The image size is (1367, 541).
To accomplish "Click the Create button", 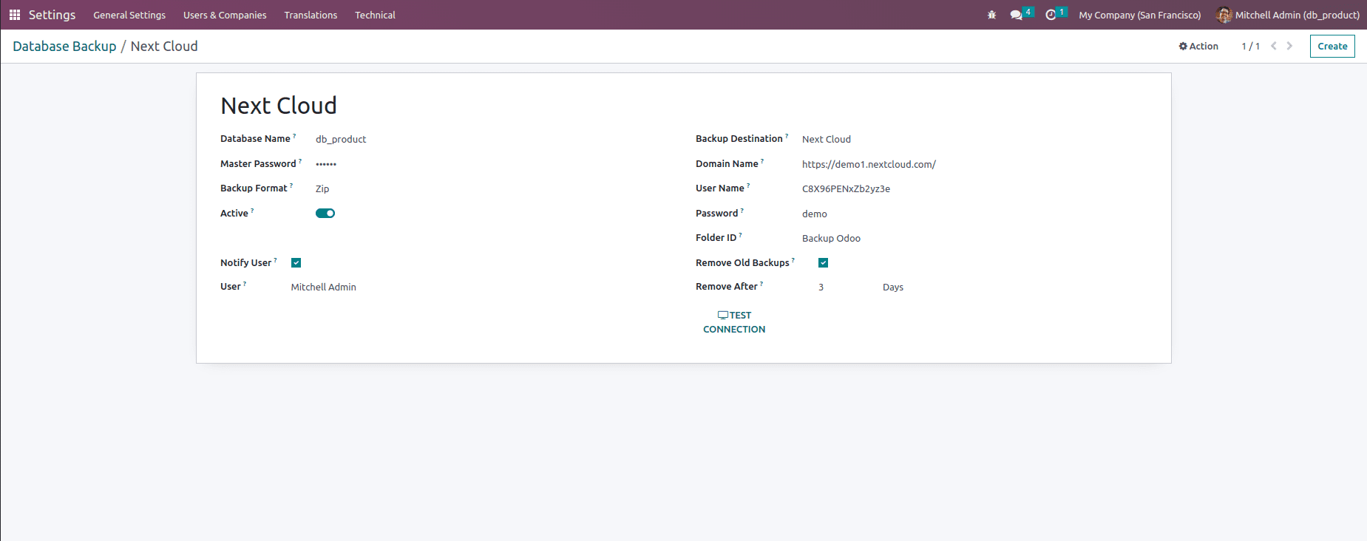I will click(1332, 46).
